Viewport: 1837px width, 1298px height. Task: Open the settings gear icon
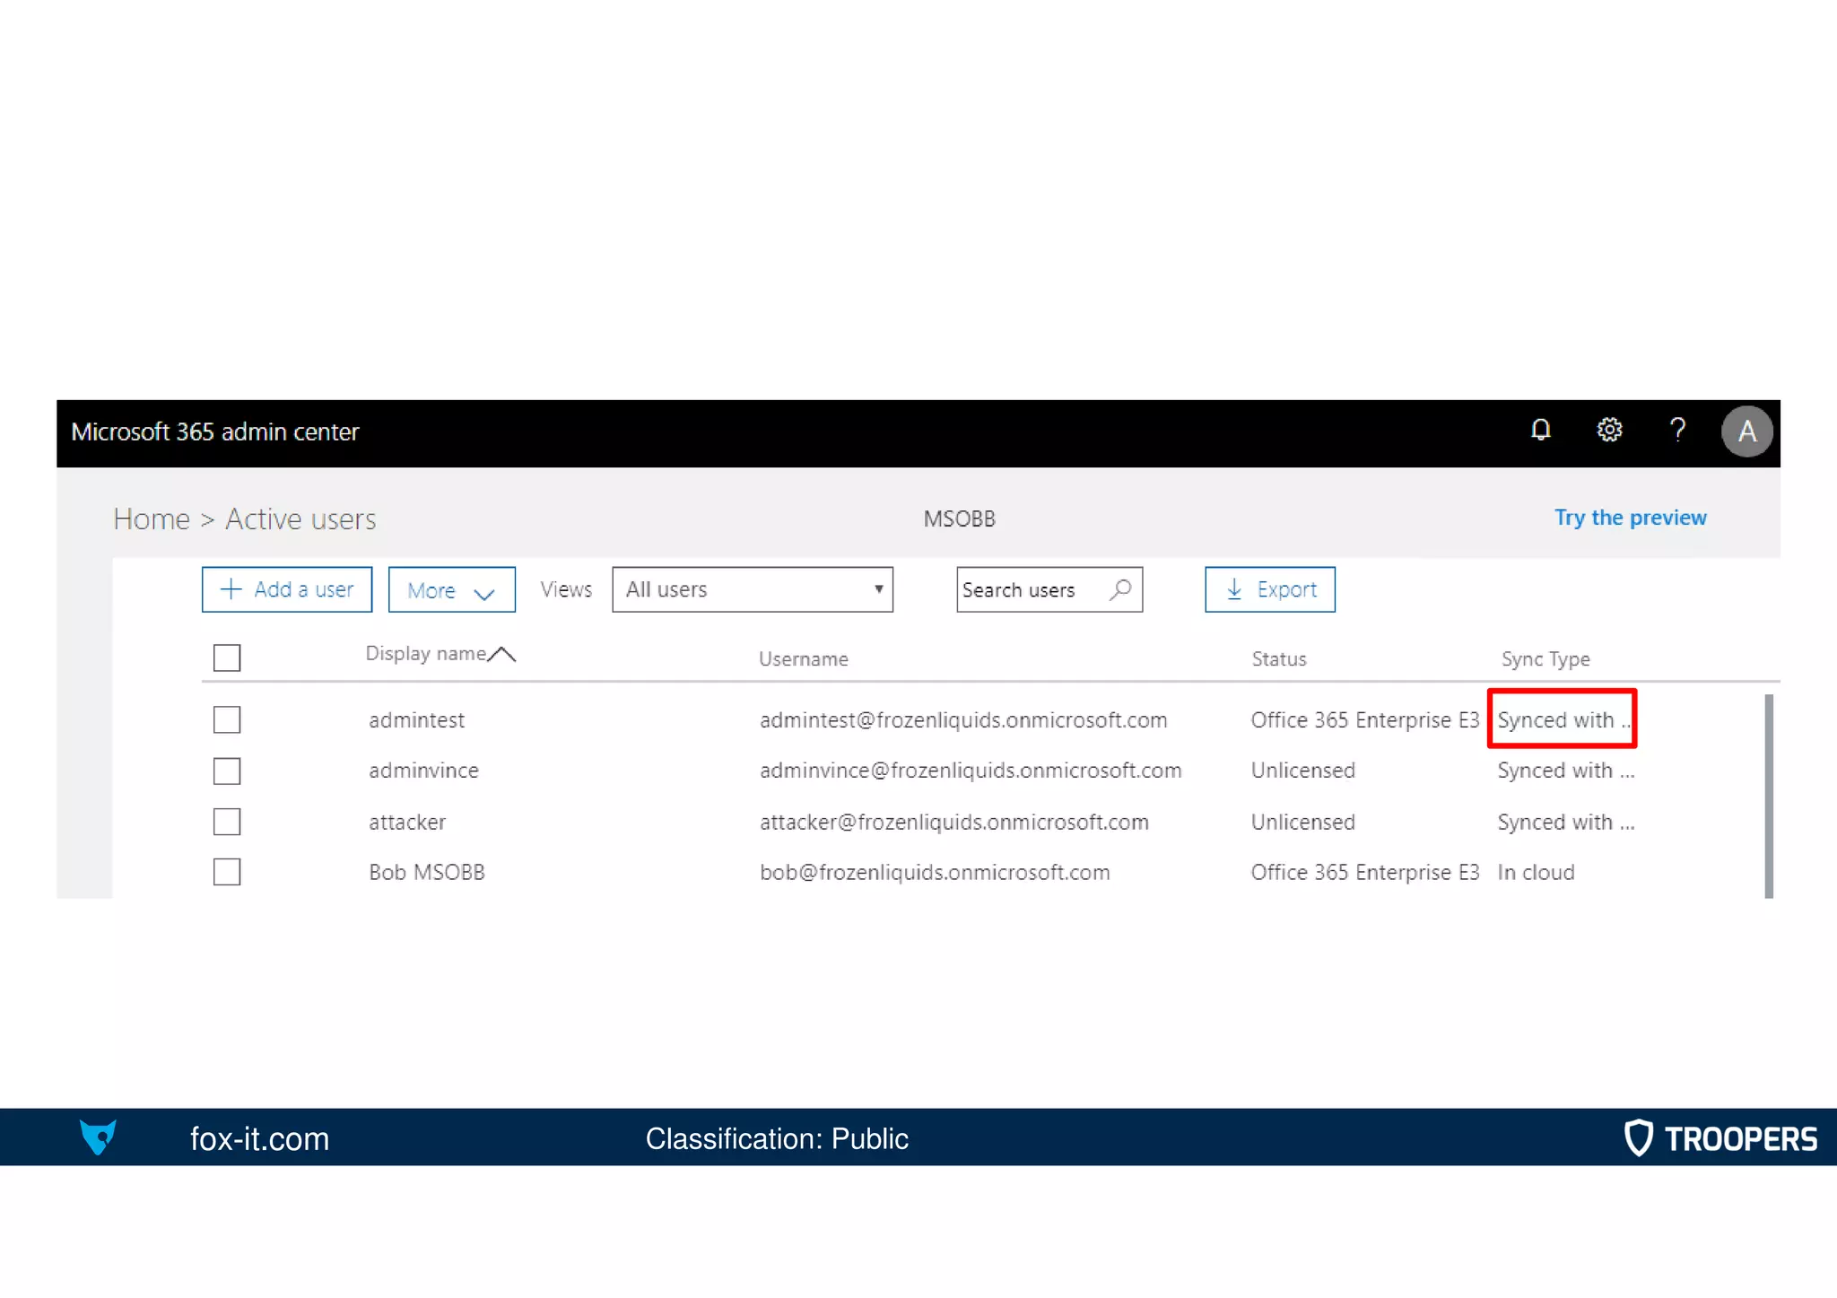pos(1609,431)
